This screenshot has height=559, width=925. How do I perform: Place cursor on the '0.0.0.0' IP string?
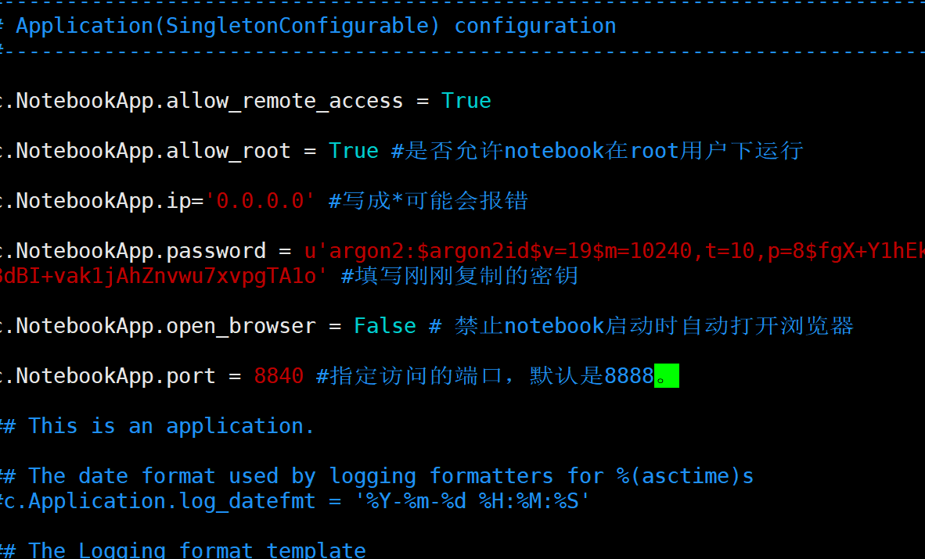point(260,201)
